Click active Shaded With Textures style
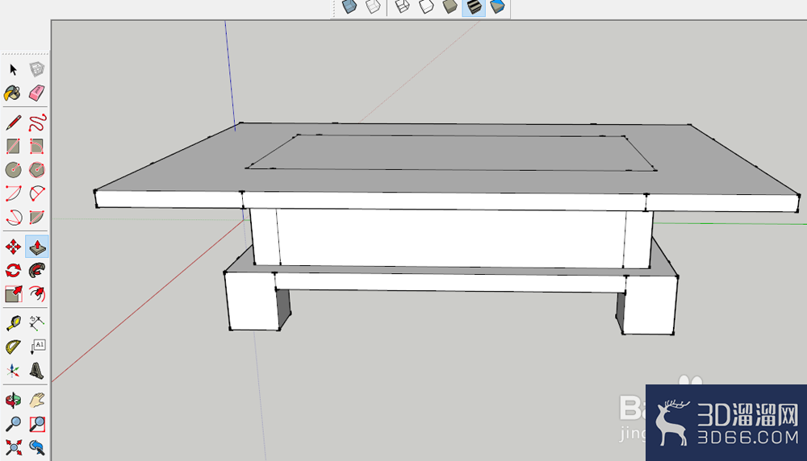The height and width of the screenshot is (461, 807). coord(474,6)
